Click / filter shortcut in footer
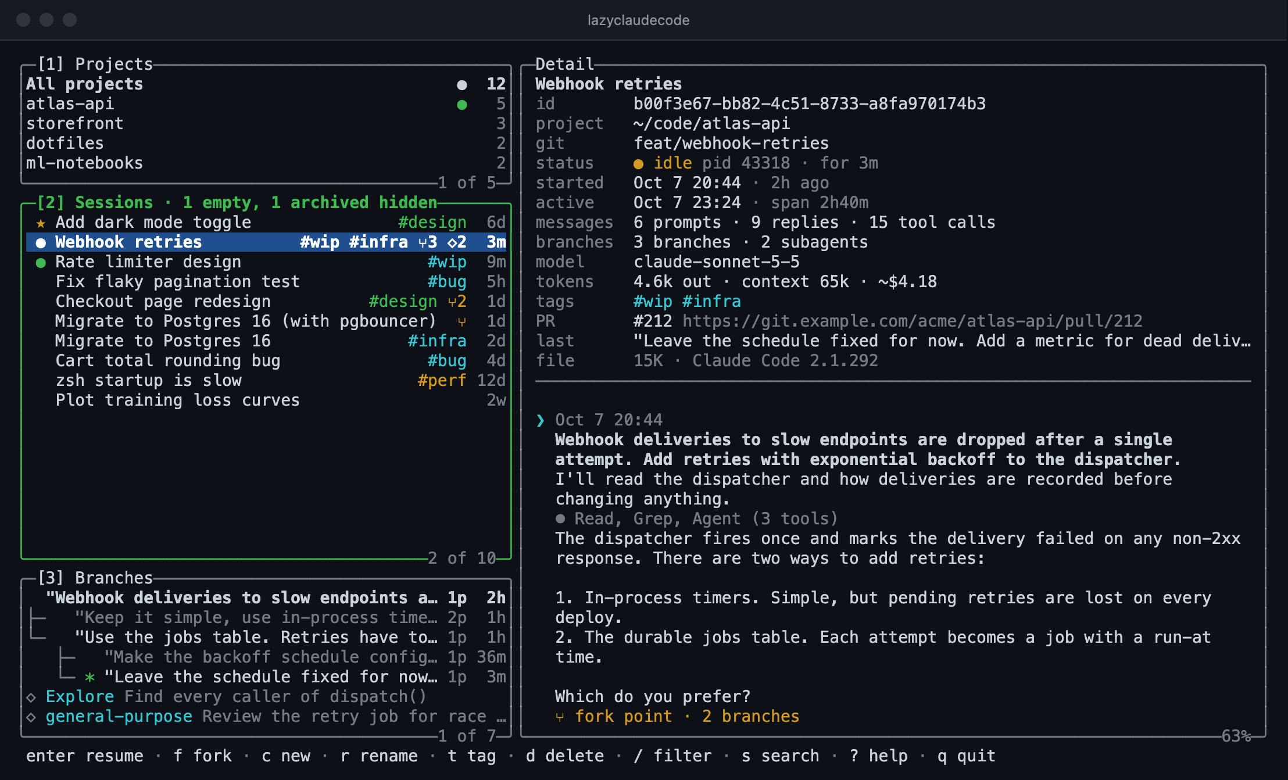This screenshot has height=780, width=1288. tap(672, 756)
